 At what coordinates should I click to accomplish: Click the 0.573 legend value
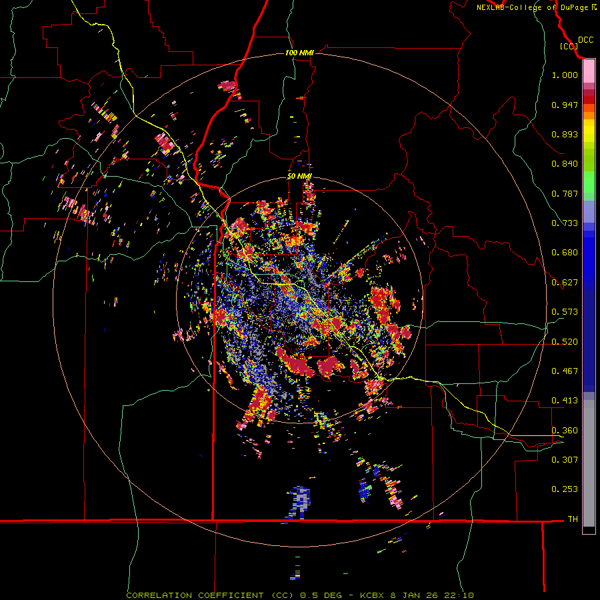click(565, 312)
